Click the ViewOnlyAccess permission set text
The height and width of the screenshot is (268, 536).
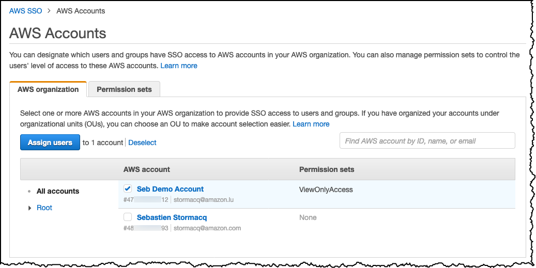(x=326, y=190)
